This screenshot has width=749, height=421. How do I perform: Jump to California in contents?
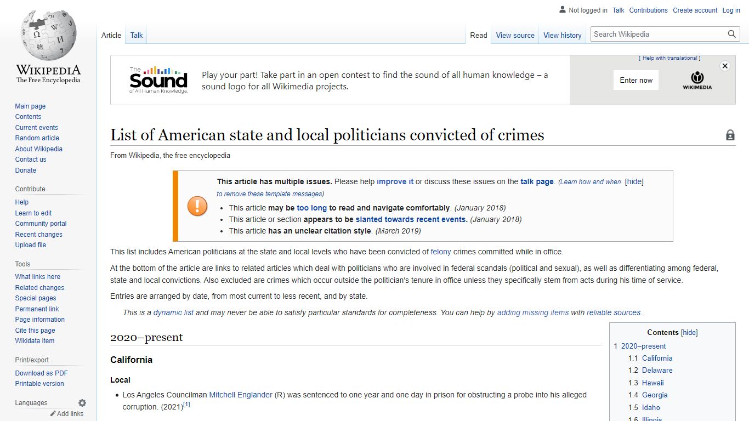tap(657, 358)
